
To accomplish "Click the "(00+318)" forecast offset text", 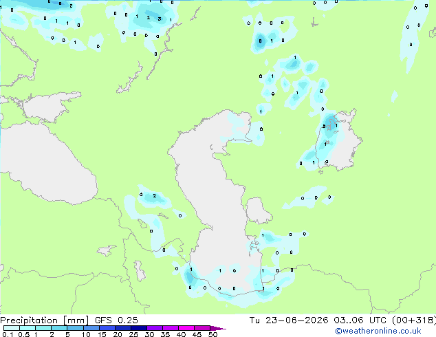I will pyautogui.click(x=414, y=320).
